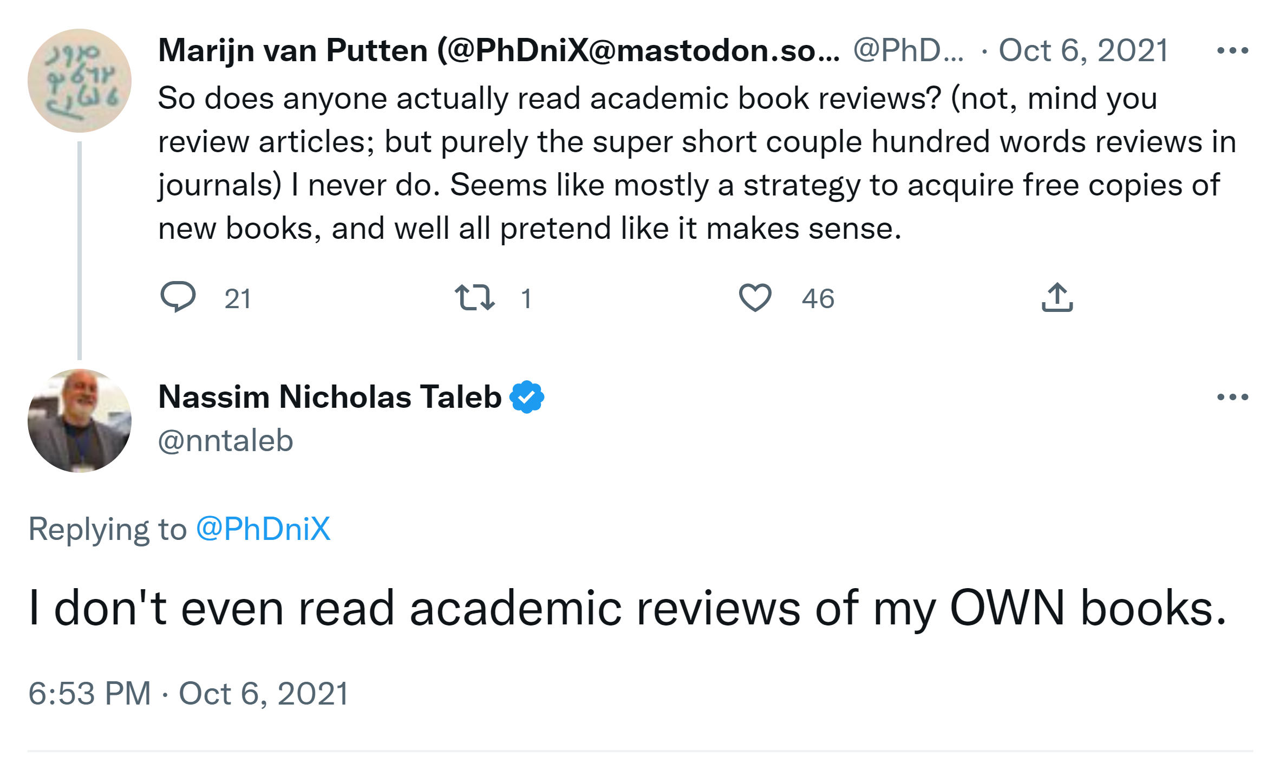Open more options on Marijn's tweet
1280x769 pixels.
(1232, 51)
